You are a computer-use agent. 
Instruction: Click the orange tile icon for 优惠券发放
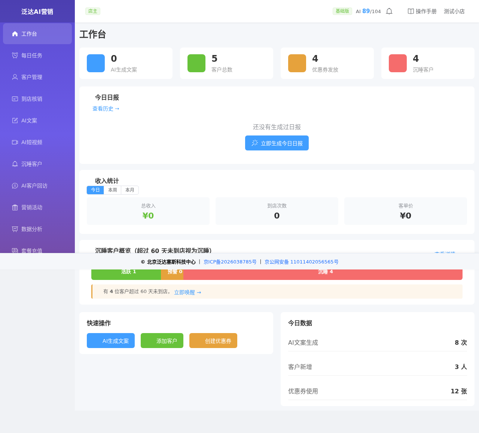pos(297,63)
